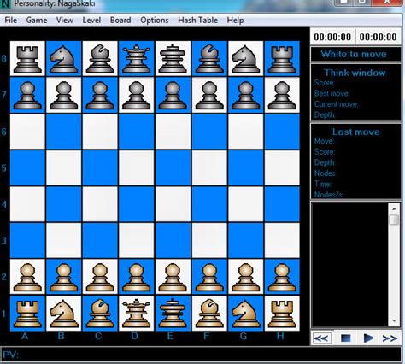Select the white knight on G1
405x364 pixels.
[x=245, y=314]
